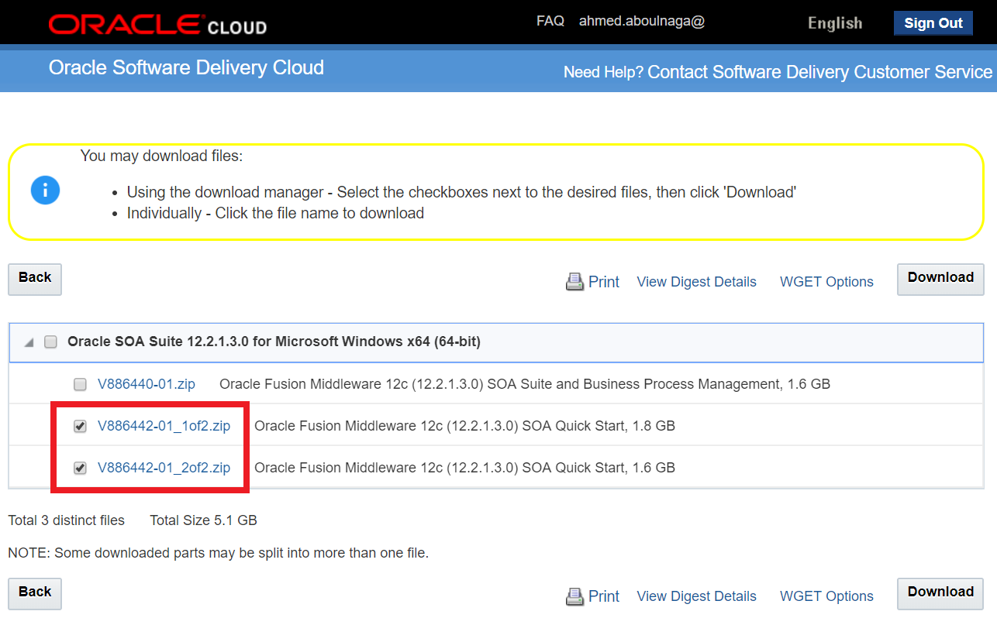This screenshot has height=618, width=997.
Task: Check the V886440-01.zip checkbox
Action: tap(80, 384)
